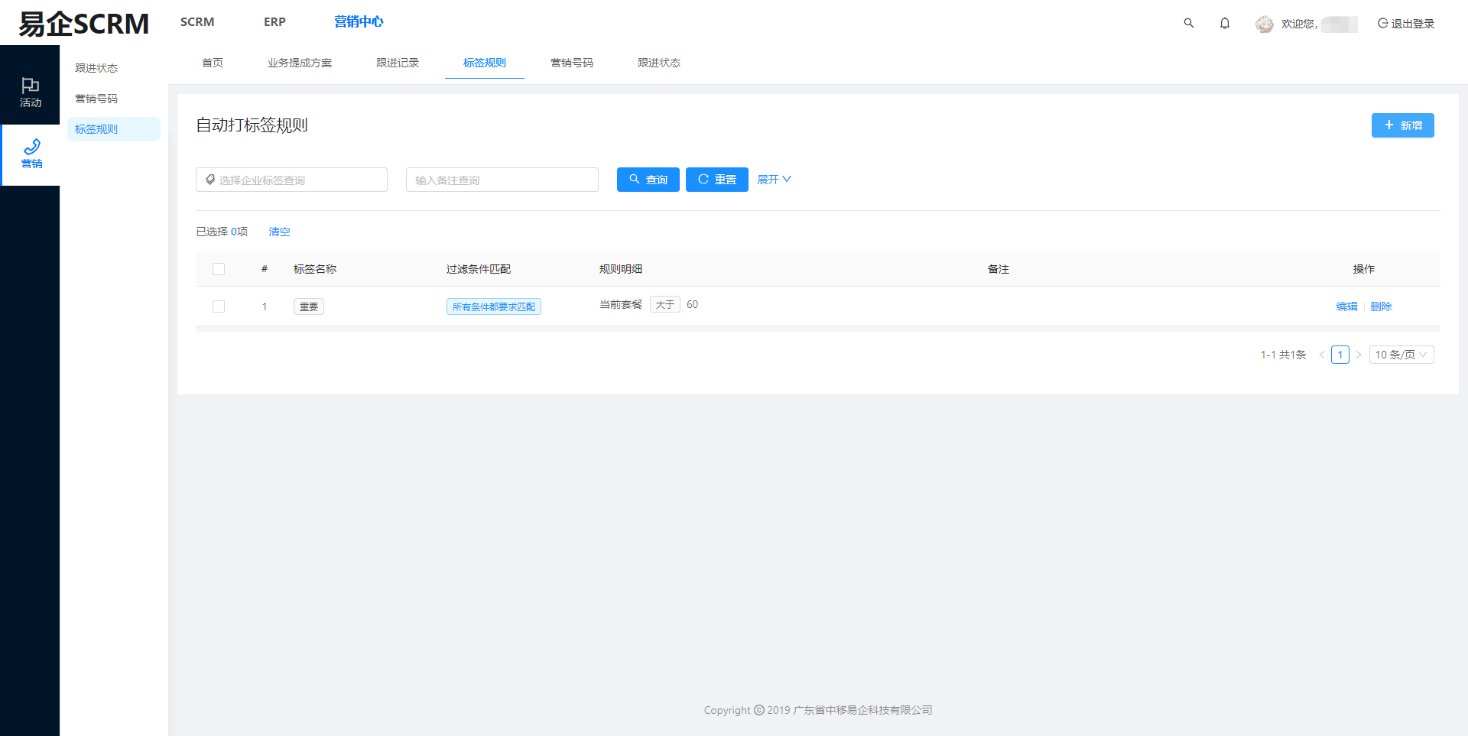The height and width of the screenshot is (736, 1468).
Task: Click page number 1 in pagination
Action: coord(1340,355)
